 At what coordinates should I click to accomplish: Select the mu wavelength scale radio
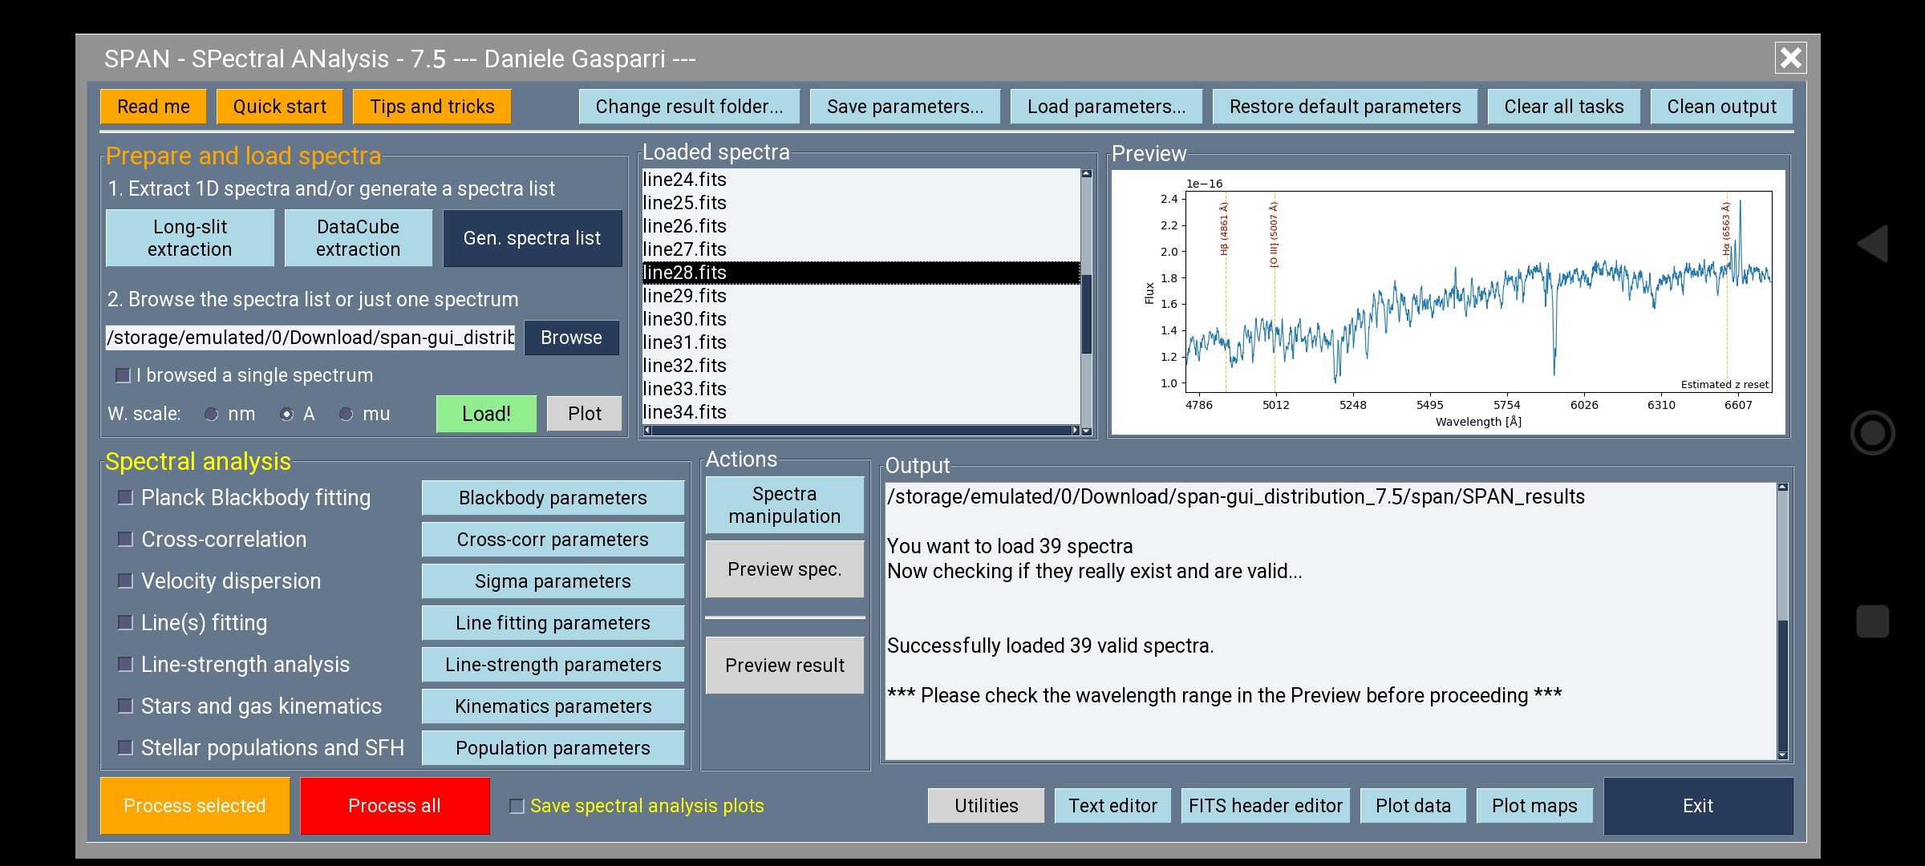coord(346,414)
